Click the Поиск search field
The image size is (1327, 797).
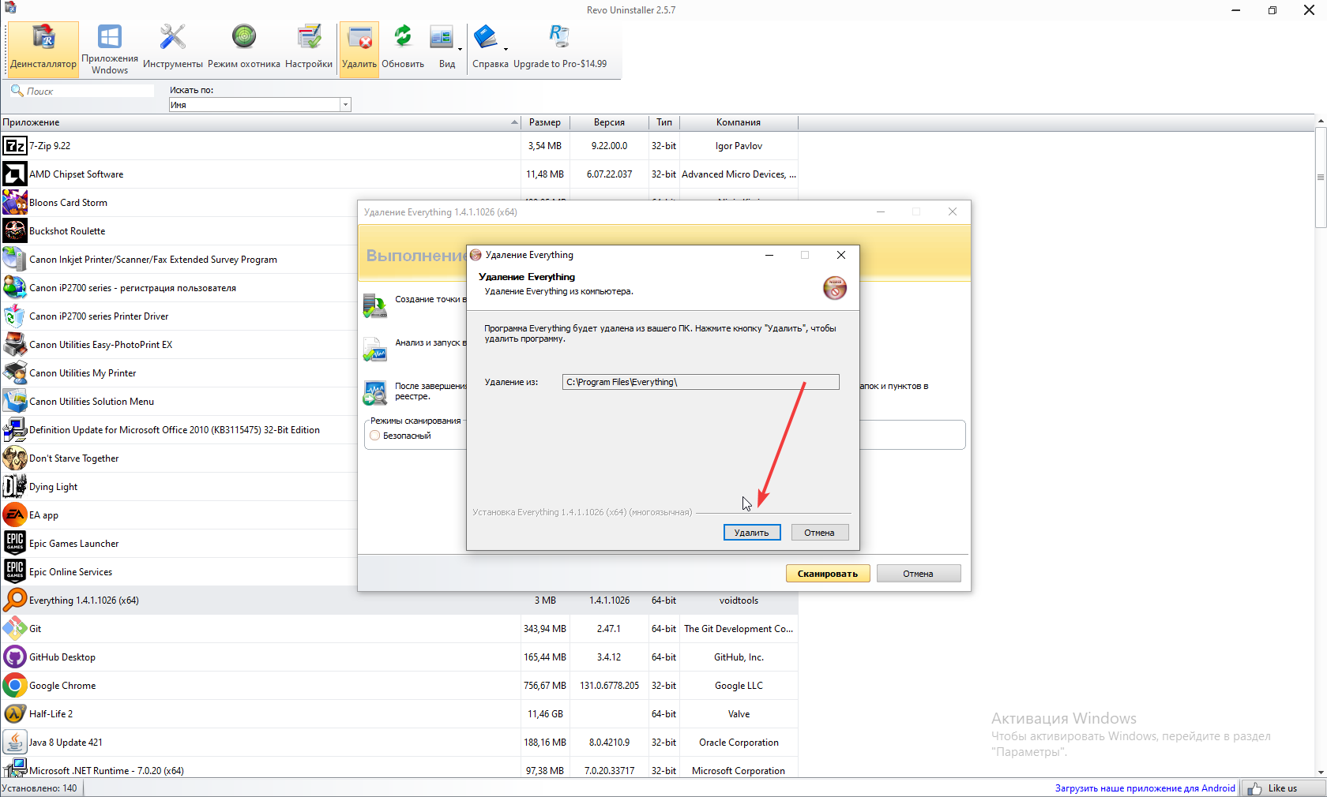click(x=82, y=91)
